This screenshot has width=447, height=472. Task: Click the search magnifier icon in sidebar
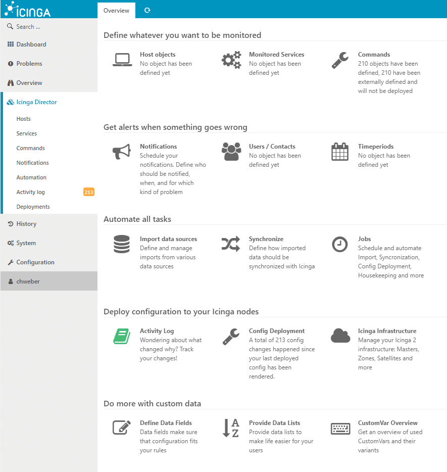click(x=10, y=26)
